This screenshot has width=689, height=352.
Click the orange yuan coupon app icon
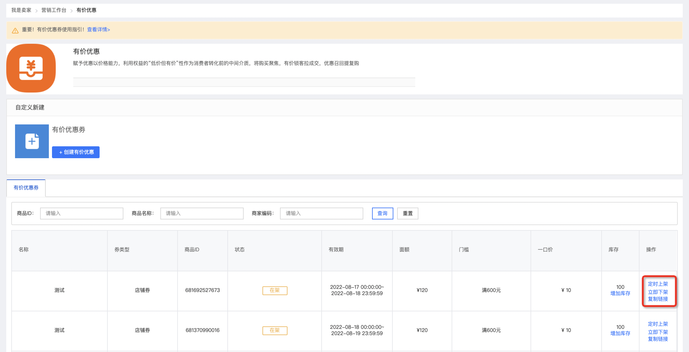(31, 68)
